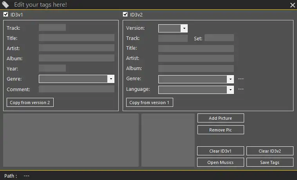Click the Save Tags button

pyautogui.click(x=270, y=162)
